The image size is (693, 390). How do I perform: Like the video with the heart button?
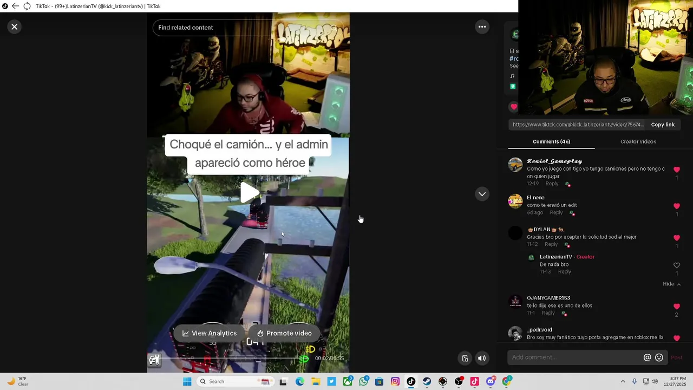coord(514,107)
